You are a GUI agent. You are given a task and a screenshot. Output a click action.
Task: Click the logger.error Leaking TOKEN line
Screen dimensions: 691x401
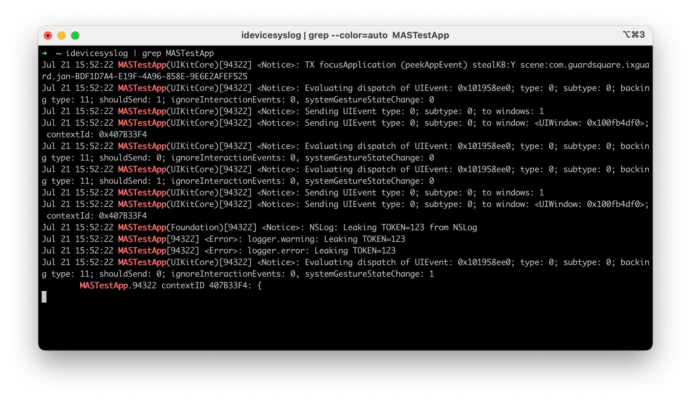[x=321, y=251]
